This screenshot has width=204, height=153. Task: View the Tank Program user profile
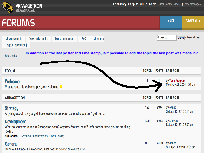[x=177, y=81]
